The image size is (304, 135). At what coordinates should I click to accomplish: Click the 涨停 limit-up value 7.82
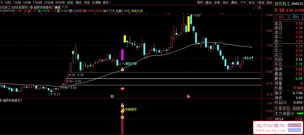pos(299,69)
